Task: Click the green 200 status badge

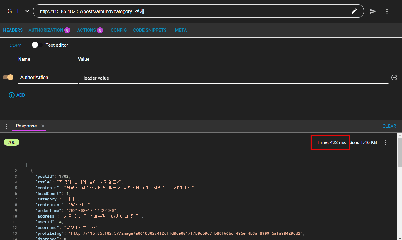Action: 11,142
